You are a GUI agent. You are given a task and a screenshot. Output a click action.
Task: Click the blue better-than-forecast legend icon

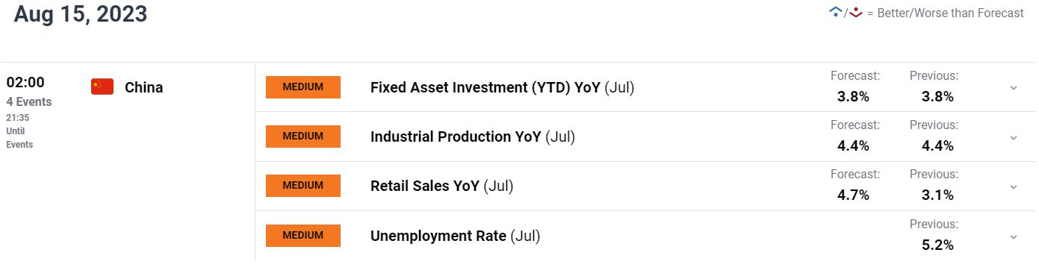(x=837, y=12)
